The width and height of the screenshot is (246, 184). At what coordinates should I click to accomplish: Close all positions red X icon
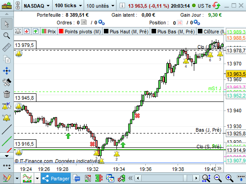[179, 23]
